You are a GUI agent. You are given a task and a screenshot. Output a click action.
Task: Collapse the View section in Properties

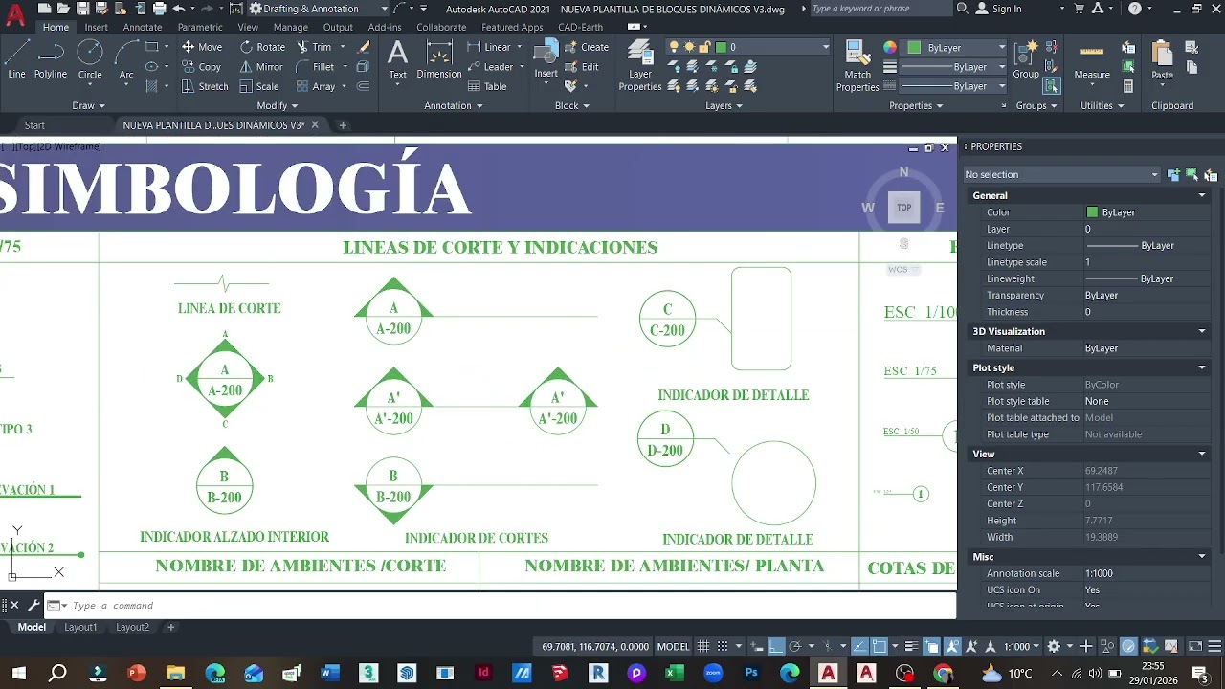(1202, 454)
